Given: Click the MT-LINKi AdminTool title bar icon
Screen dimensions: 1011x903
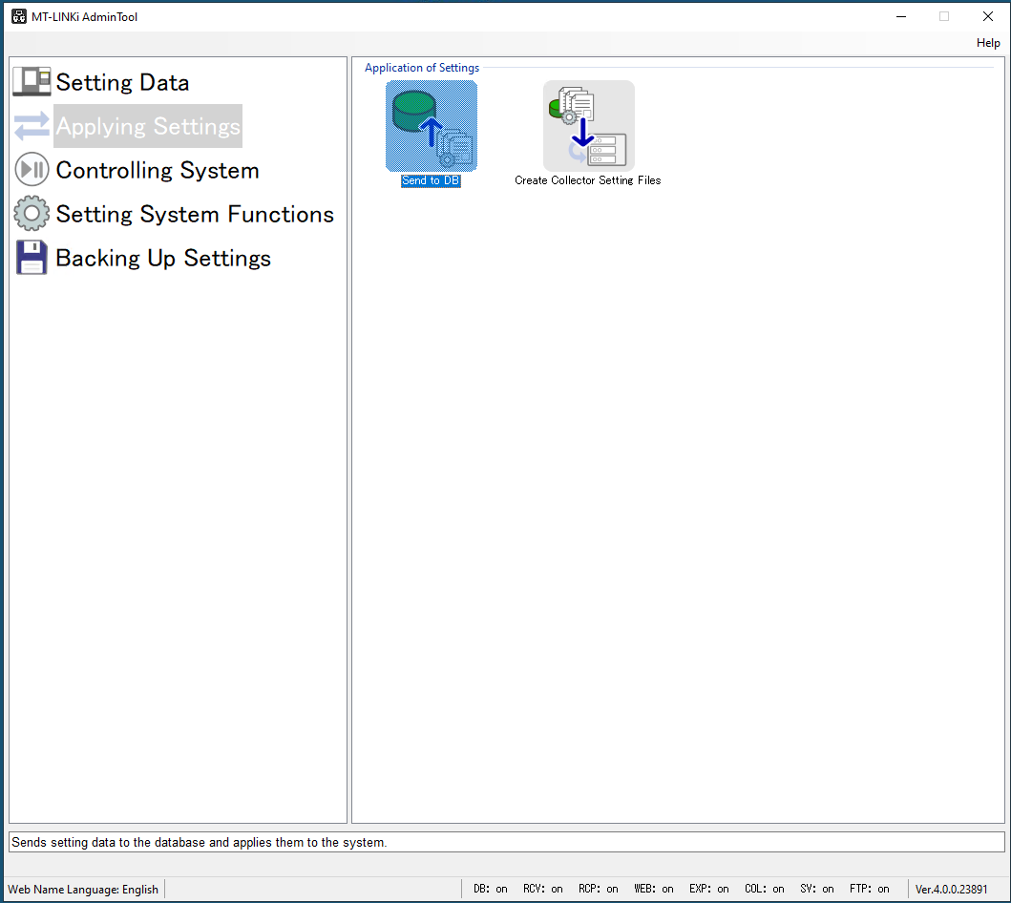Looking at the screenshot, I should coord(19,17).
